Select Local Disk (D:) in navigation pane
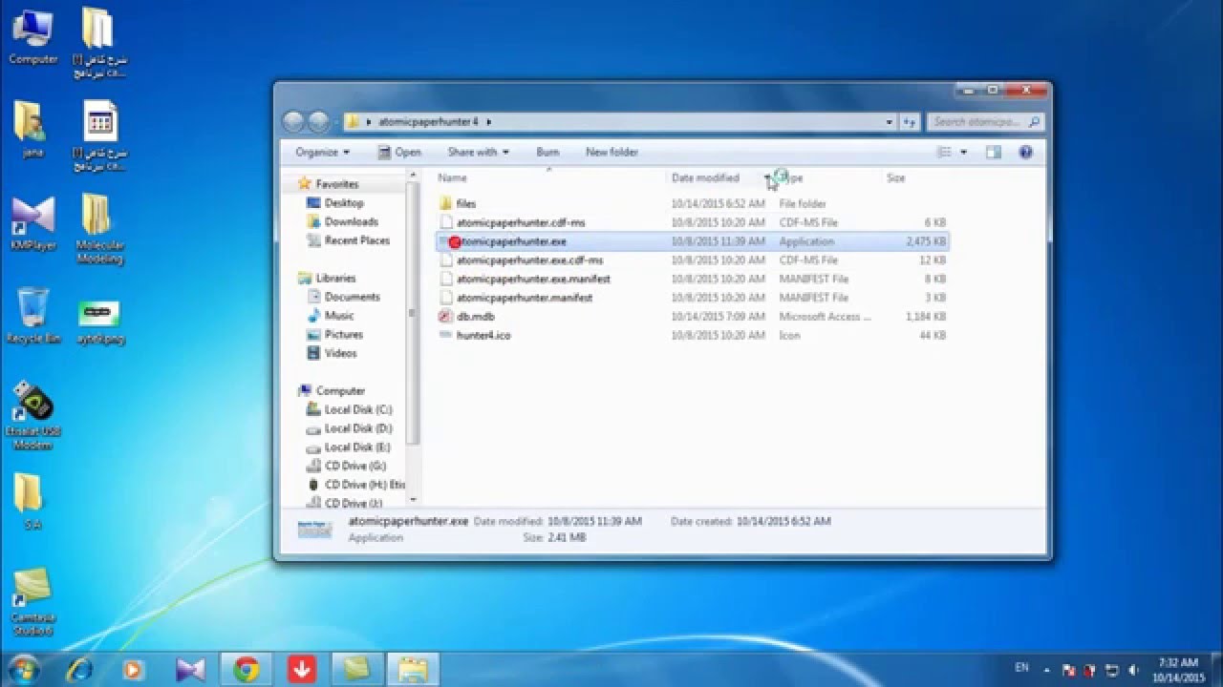This screenshot has height=687, width=1223. (357, 428)
